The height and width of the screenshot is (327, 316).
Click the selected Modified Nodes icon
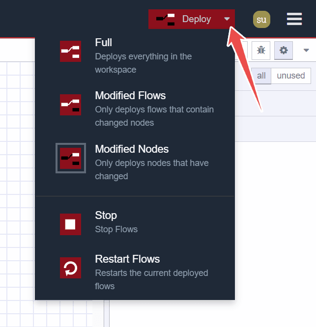coord(71,158)
